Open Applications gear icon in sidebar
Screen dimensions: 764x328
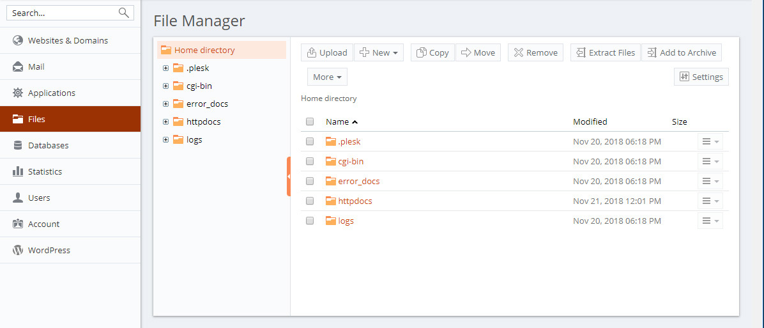[18, 93]
